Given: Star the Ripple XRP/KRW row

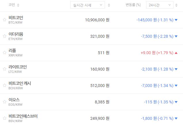Looking at the screenshot, I should [x=4, y=53].
